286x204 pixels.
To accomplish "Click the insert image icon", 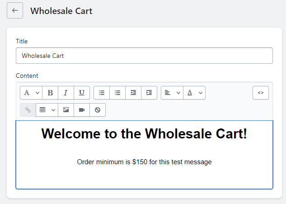I will tap(66, 110).
